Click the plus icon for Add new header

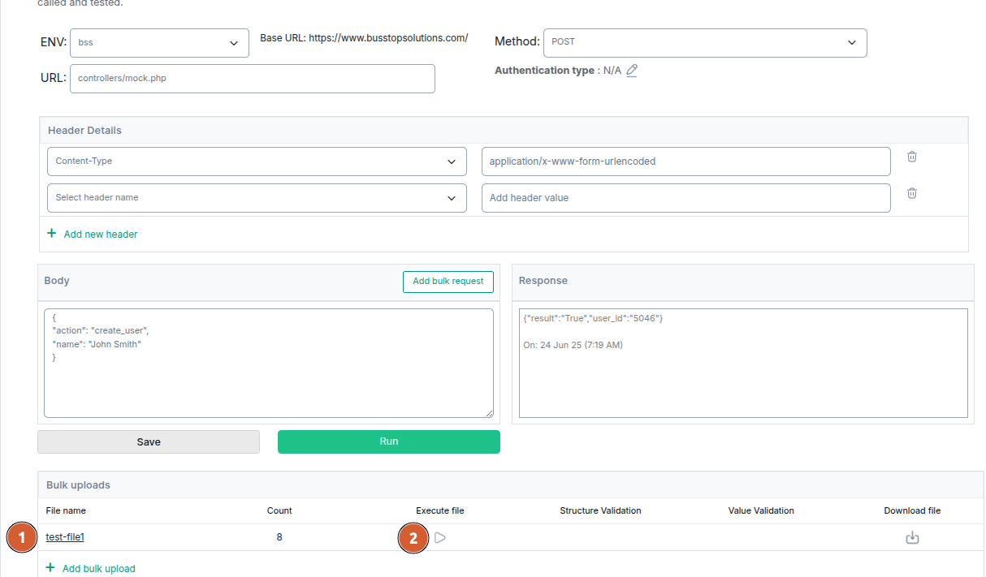coord(52,234)
